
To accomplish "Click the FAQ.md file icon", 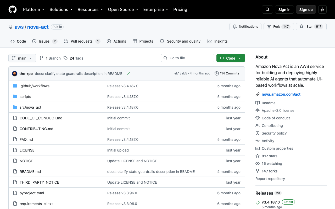I will [x=15, y=140].
